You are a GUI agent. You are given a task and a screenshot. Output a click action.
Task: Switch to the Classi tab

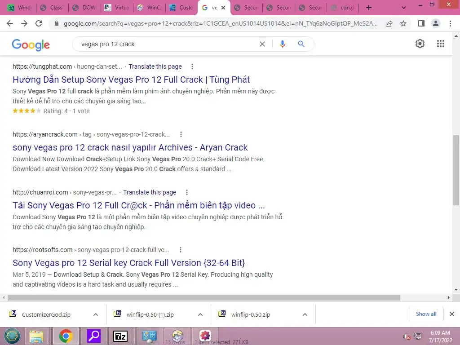(x=52, y=8)
